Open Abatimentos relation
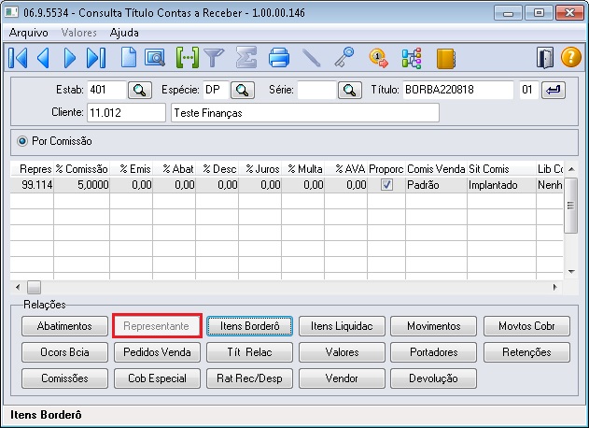The height and width of the screenshot is (428, 589). pos(64,326)
